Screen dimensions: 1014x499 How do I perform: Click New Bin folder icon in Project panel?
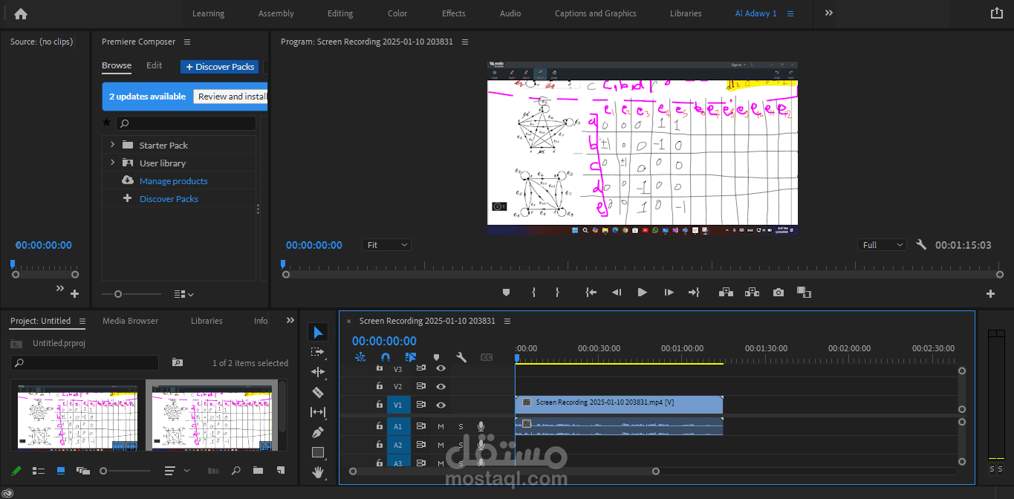[258, 470]
